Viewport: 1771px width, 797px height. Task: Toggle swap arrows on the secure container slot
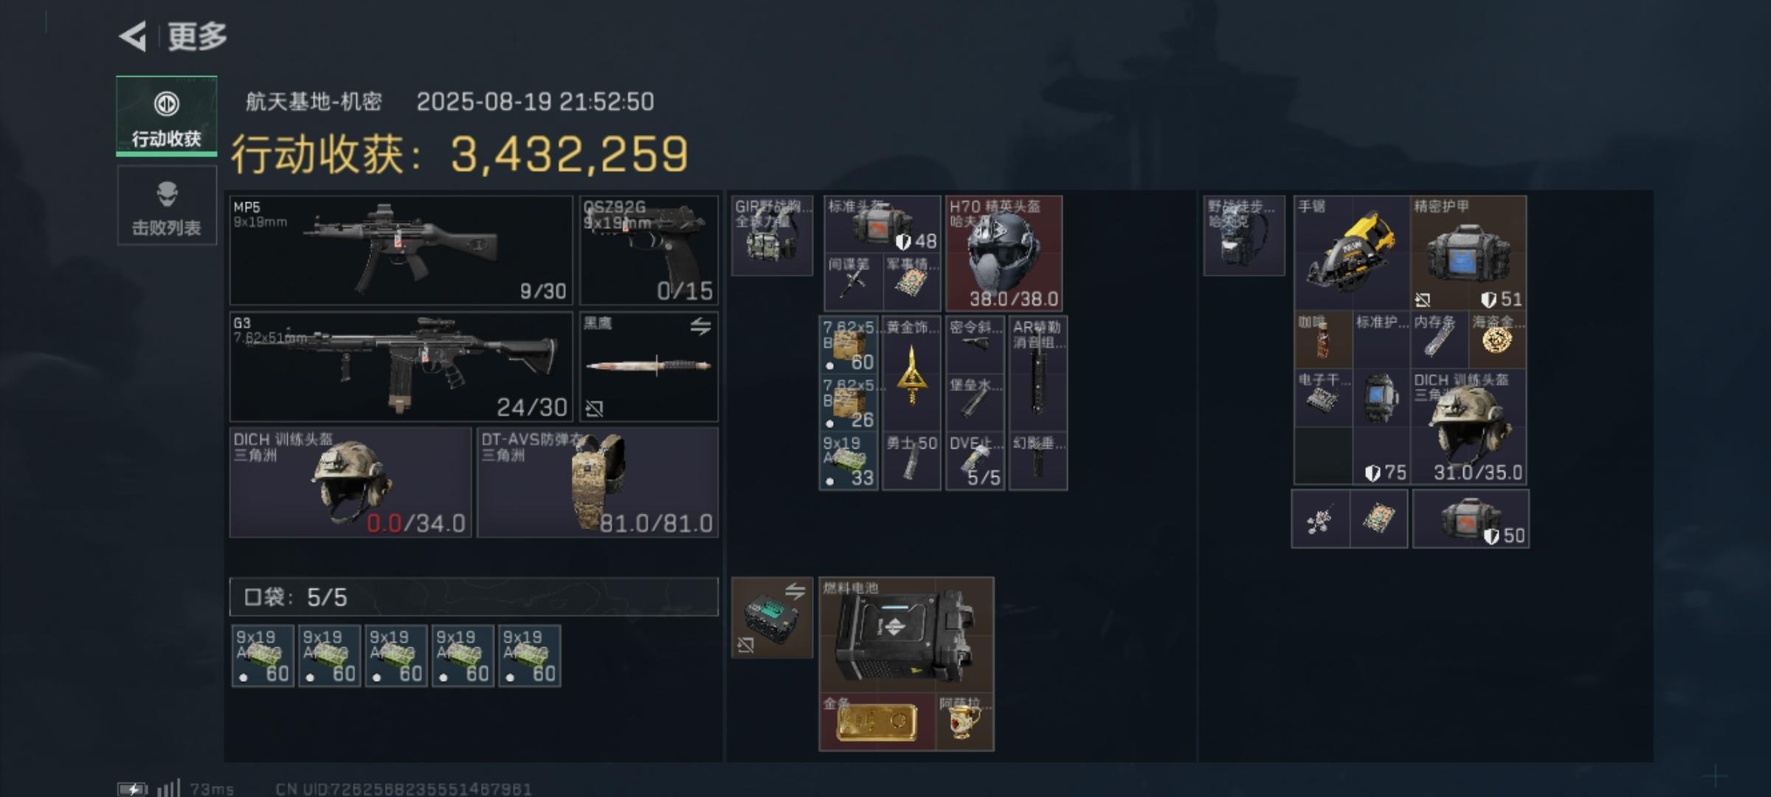(795, 590)
